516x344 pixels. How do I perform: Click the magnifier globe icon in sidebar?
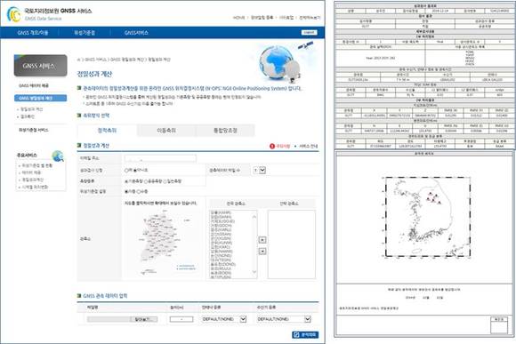click(58, 156)
